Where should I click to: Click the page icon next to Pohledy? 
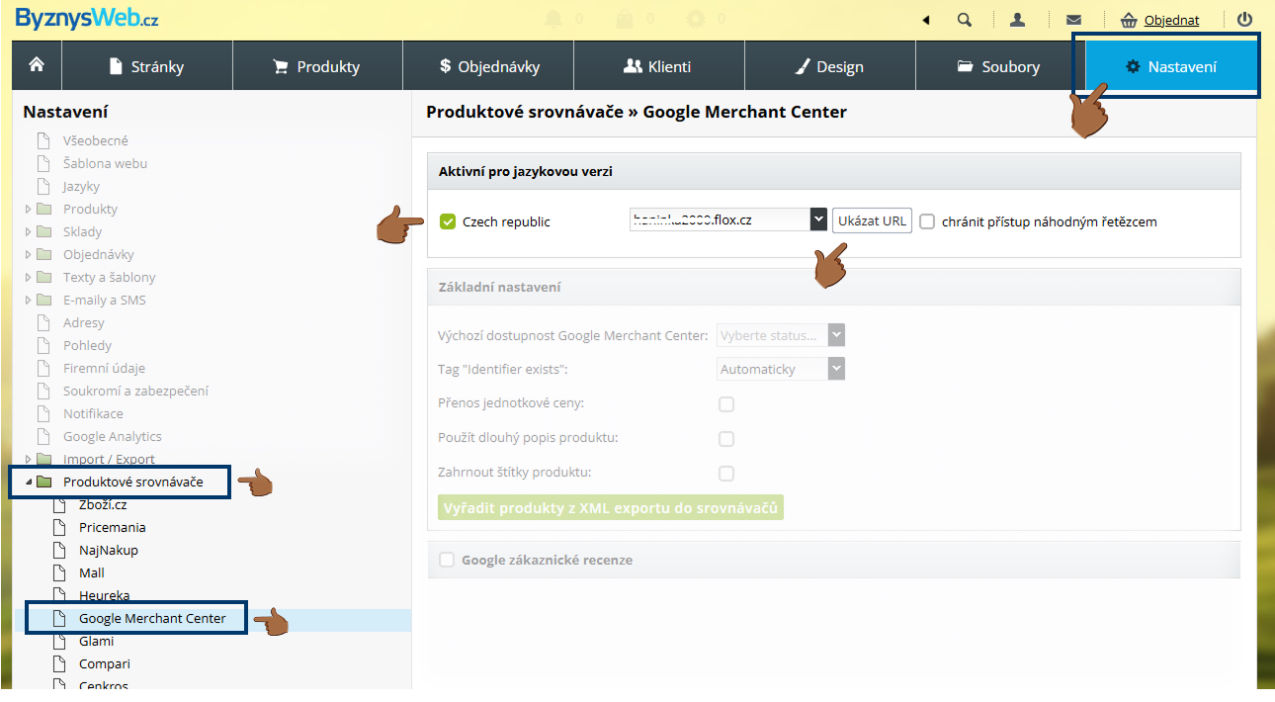click(43, 345)
